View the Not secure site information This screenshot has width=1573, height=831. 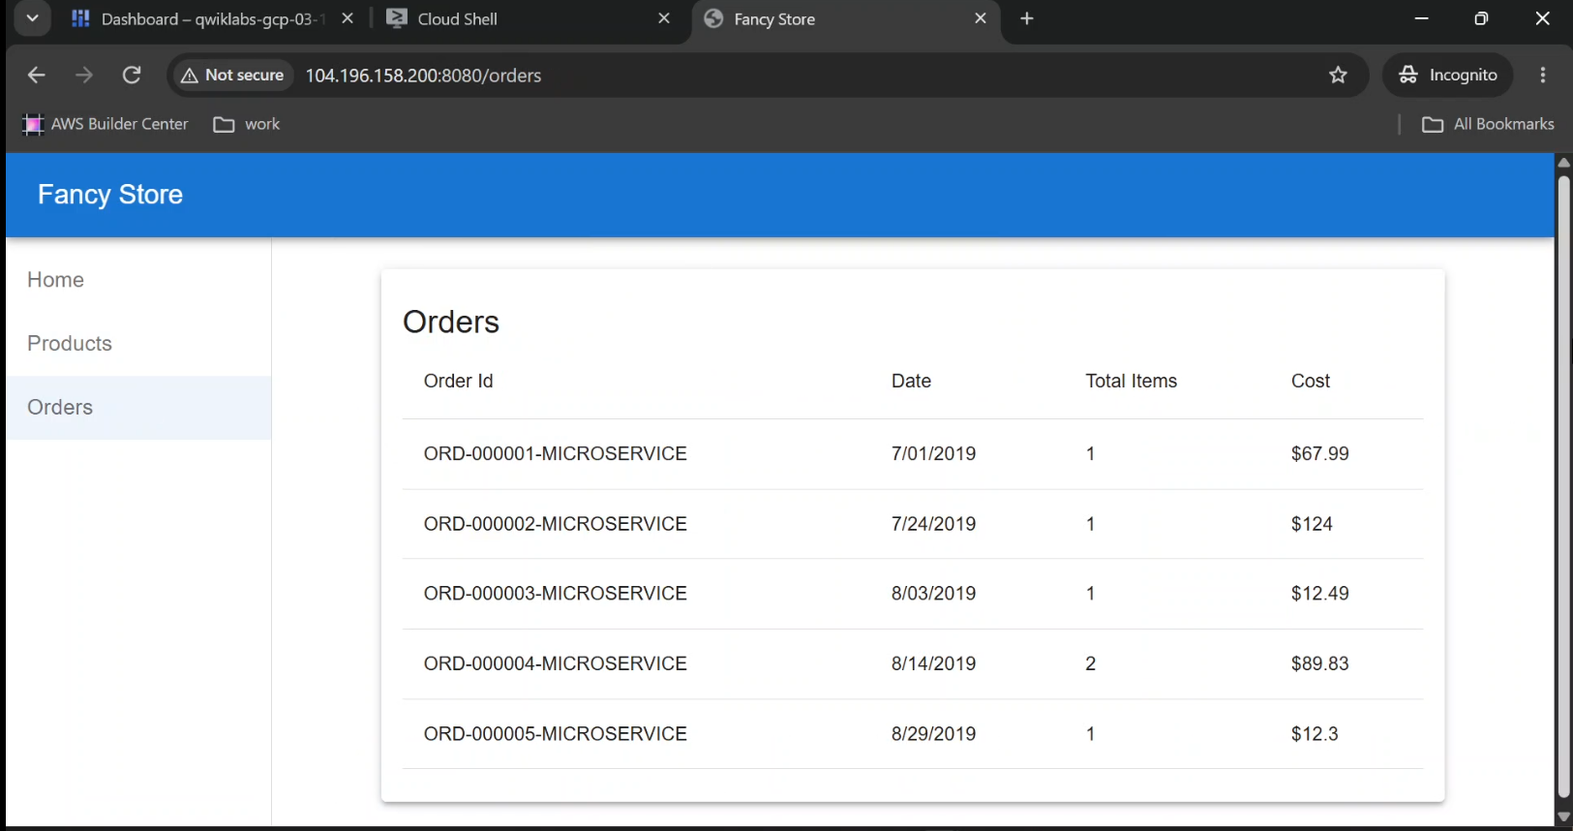(x=232, y=75)
